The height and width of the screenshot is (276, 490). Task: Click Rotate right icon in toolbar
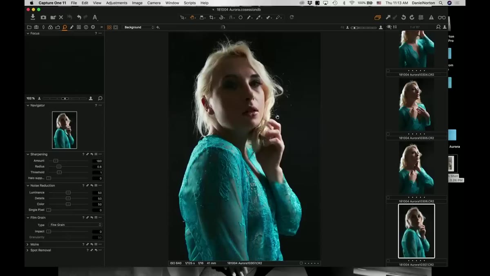(412, 17)
